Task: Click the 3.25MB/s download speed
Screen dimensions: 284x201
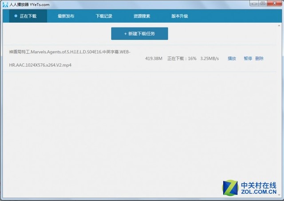Action: point(209,58)
